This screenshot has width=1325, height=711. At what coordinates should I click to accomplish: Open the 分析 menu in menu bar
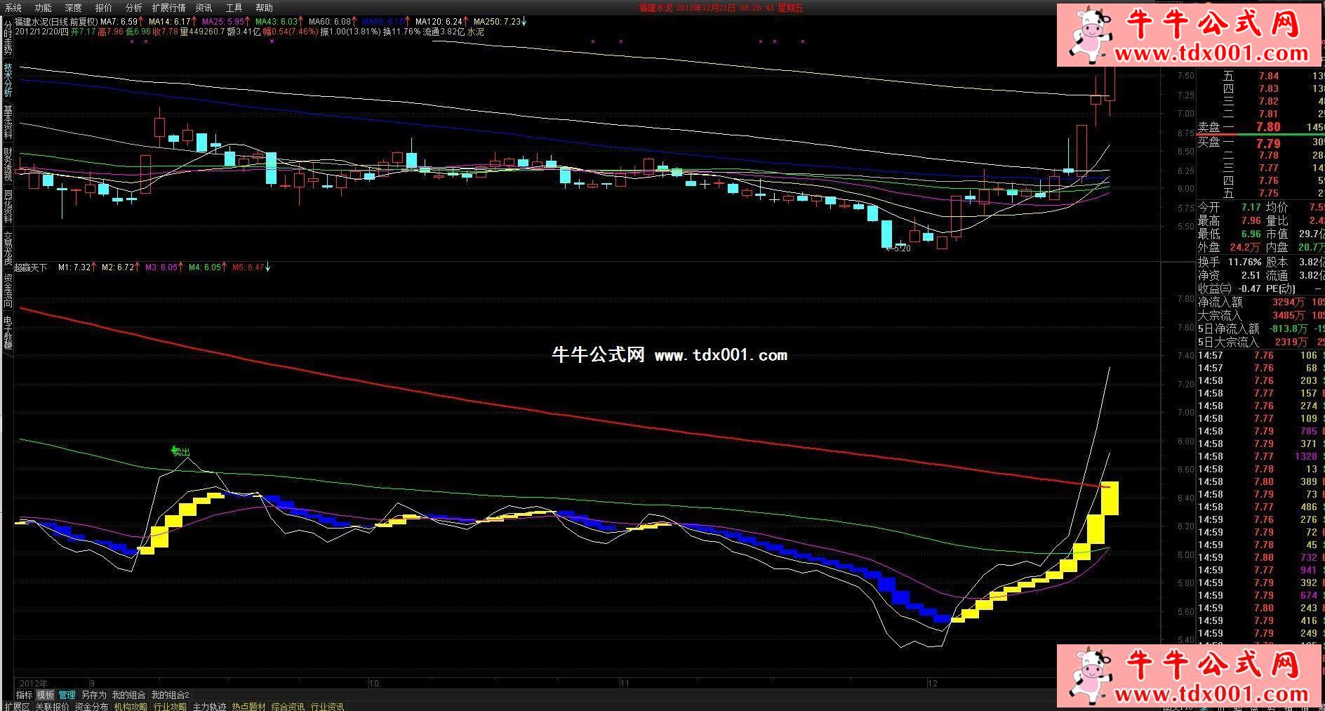pos(133,8)
